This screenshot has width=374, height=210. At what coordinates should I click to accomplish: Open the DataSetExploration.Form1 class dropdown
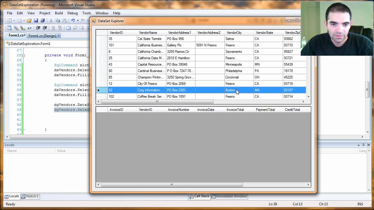[x=47, y=44]
